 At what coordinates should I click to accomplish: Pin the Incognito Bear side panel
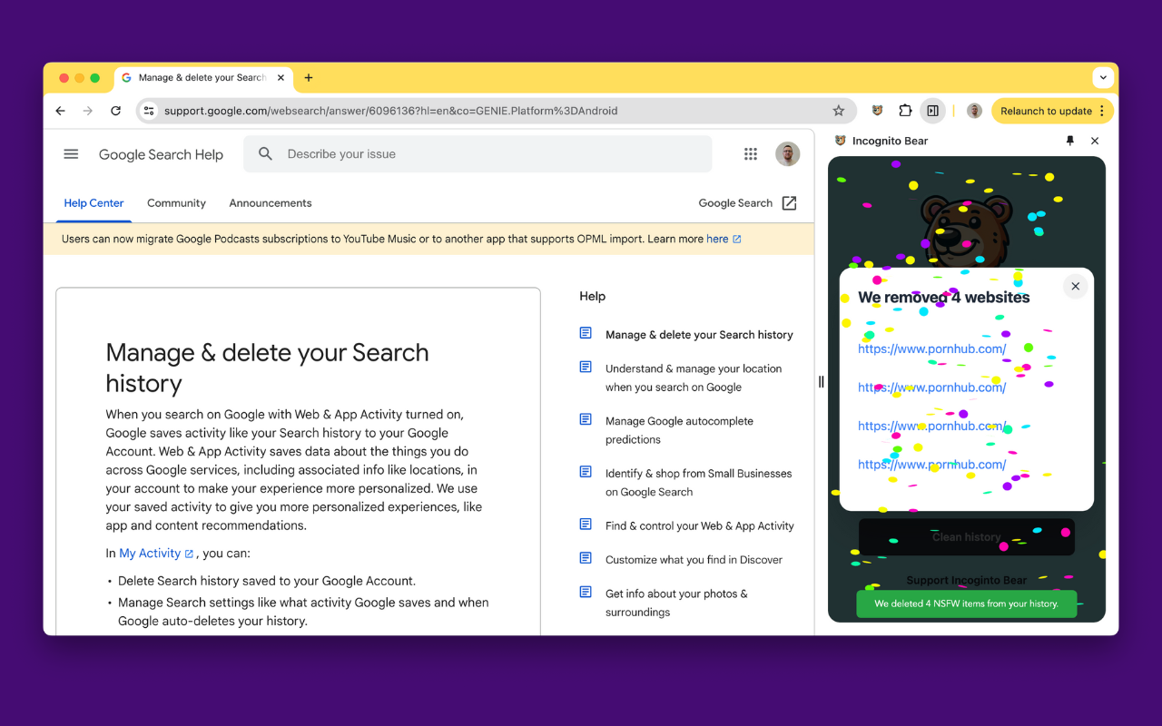coord(1069,141)
